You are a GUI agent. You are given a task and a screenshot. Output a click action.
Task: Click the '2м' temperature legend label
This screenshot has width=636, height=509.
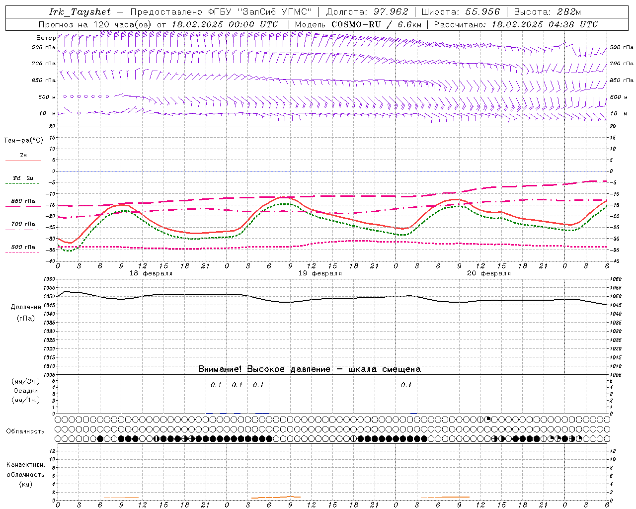tap(23, 155)
